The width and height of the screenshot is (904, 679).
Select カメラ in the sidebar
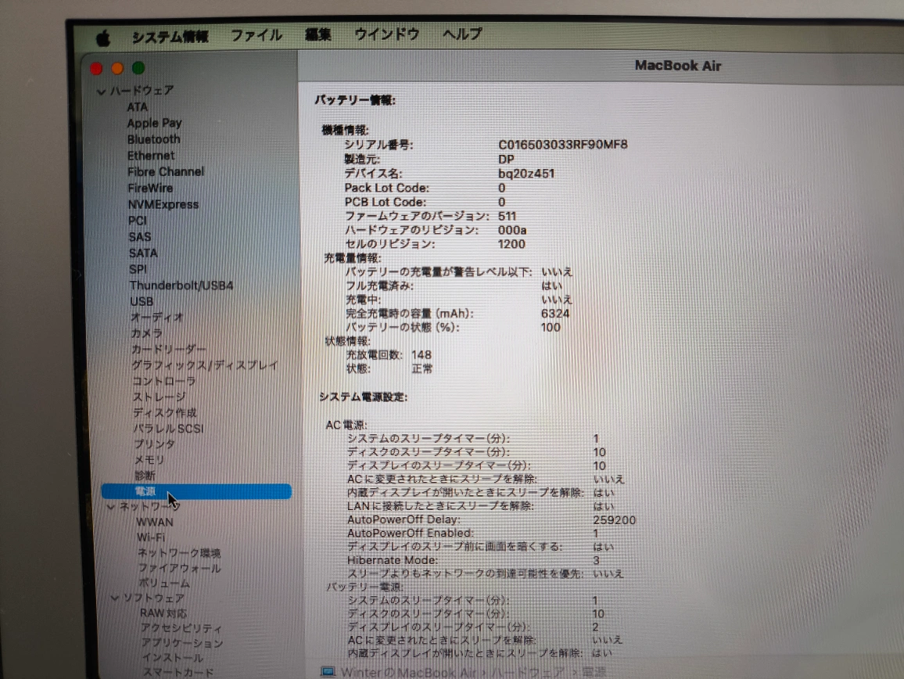pos(146,333)
